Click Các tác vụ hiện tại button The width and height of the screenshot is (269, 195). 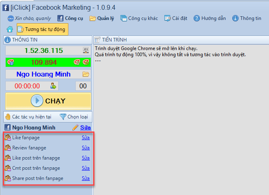(28, 117)
